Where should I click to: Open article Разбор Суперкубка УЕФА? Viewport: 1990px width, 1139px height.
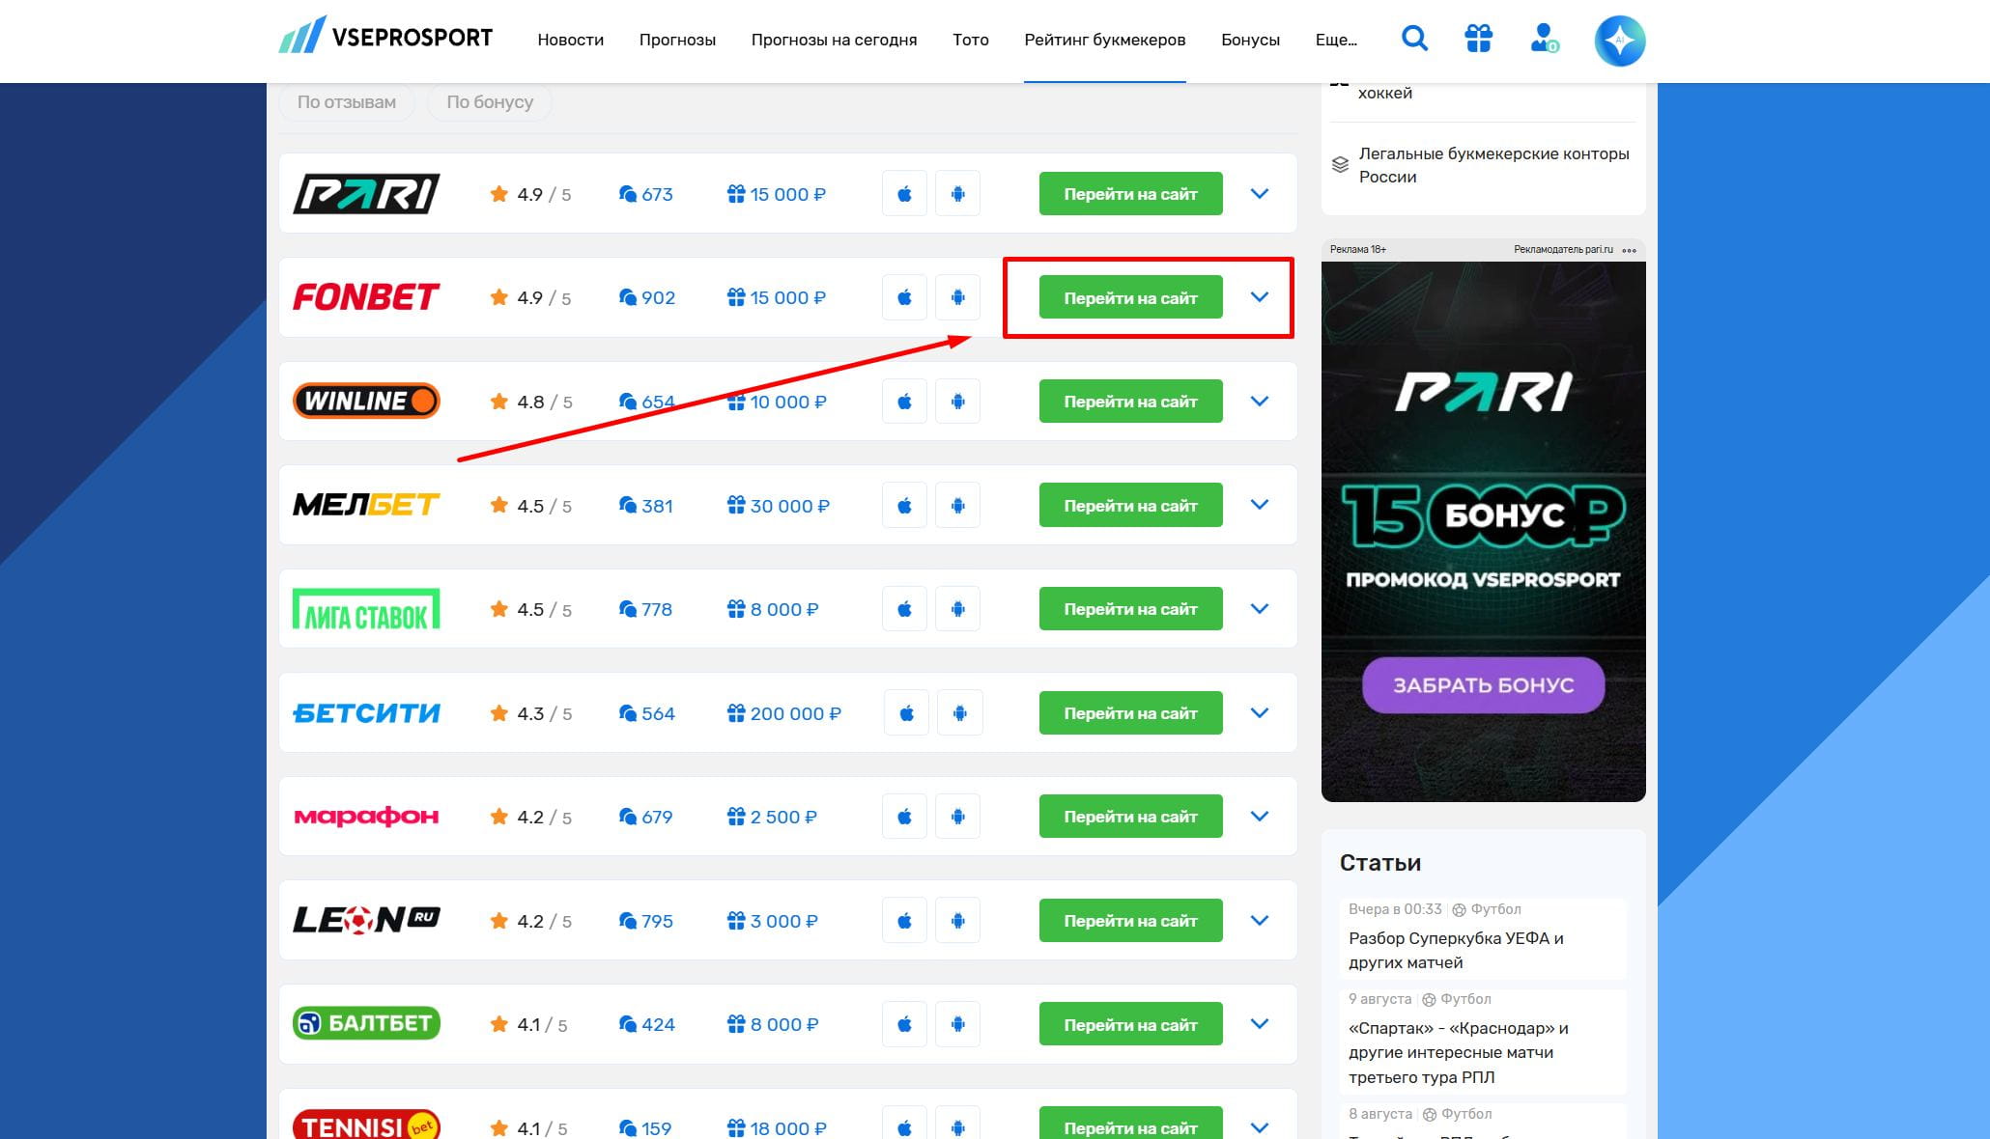[1456, 950]
